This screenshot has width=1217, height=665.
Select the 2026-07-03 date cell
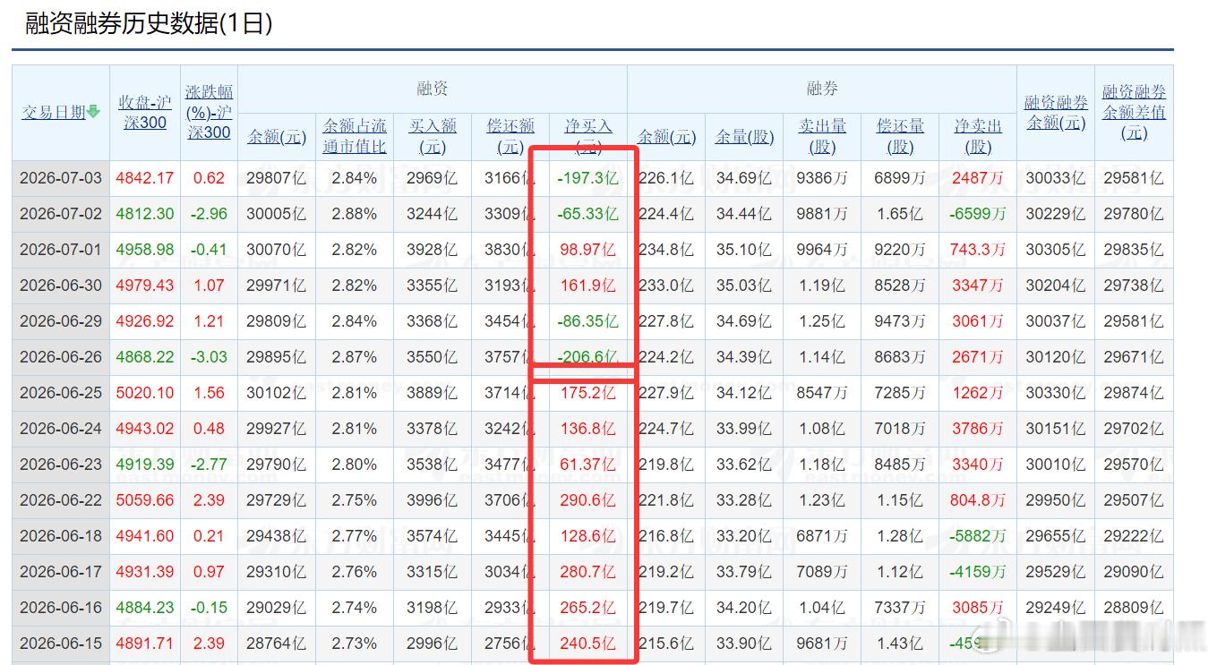click(61, 178)
